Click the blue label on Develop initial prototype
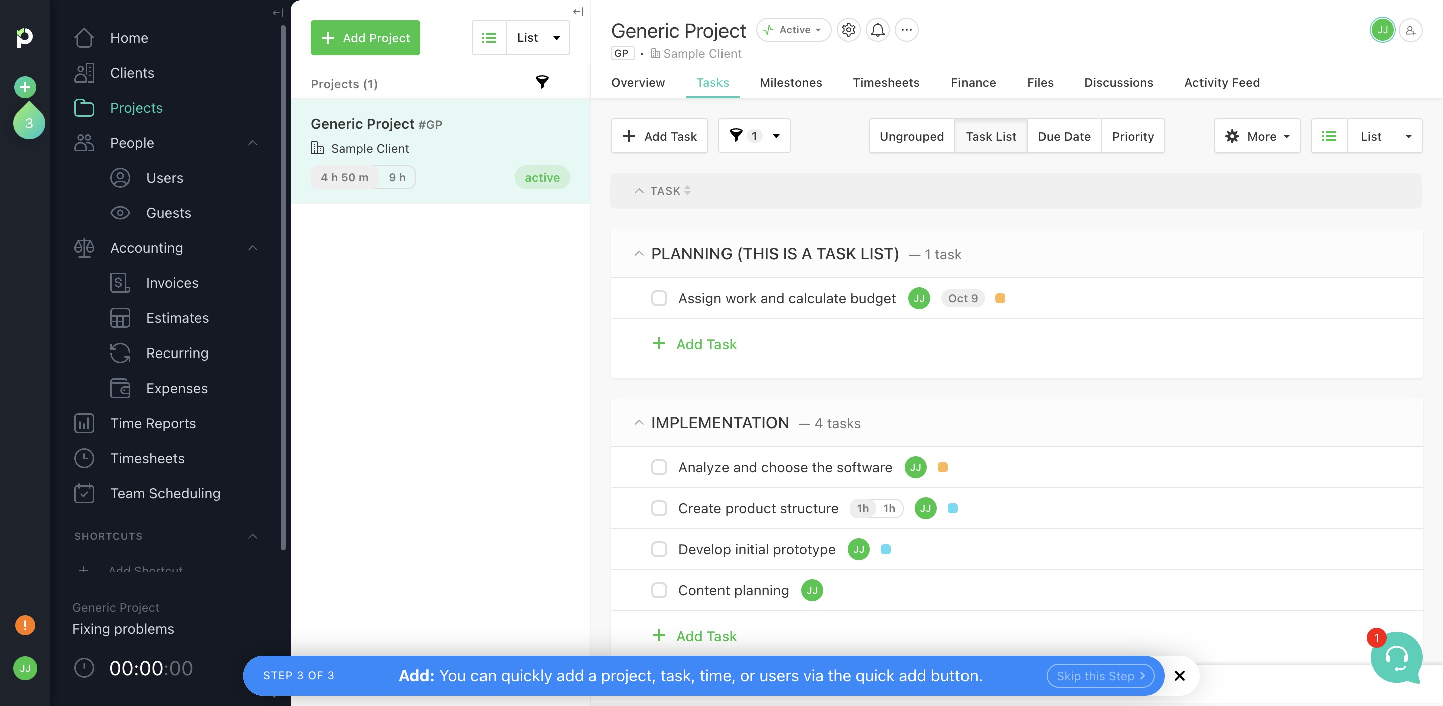 tap(886, 549)
